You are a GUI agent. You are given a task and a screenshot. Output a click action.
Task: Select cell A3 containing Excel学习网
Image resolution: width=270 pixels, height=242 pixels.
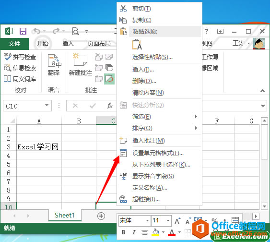coord(39,147)
